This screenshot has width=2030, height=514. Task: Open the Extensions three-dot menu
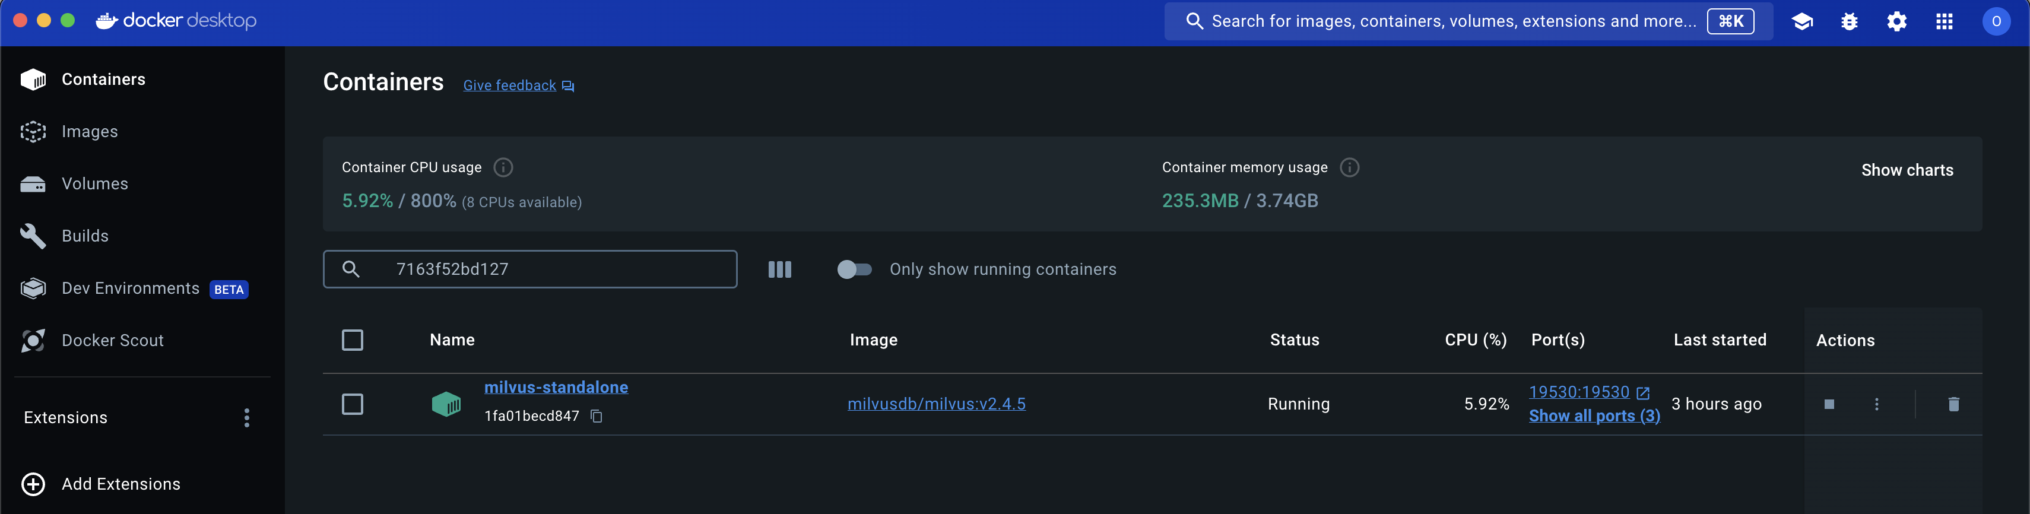click(x=247, y=418)
